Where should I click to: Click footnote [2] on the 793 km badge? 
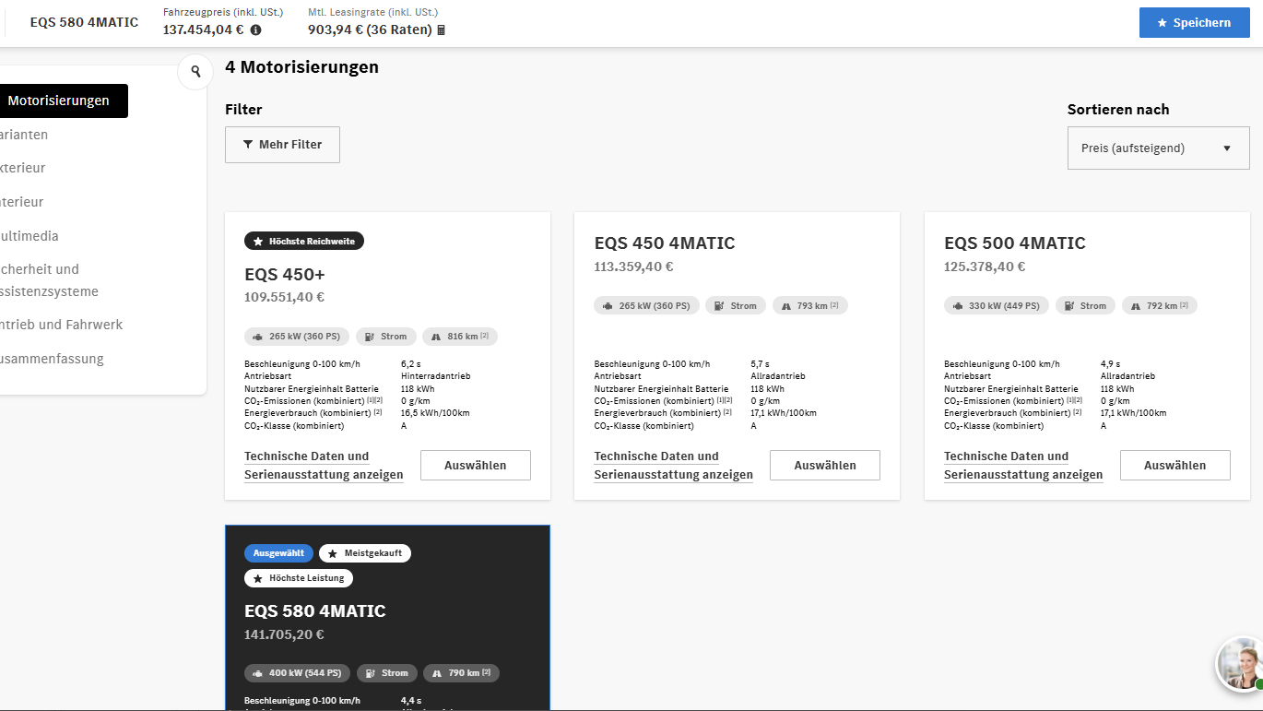(x=835, y=304)
